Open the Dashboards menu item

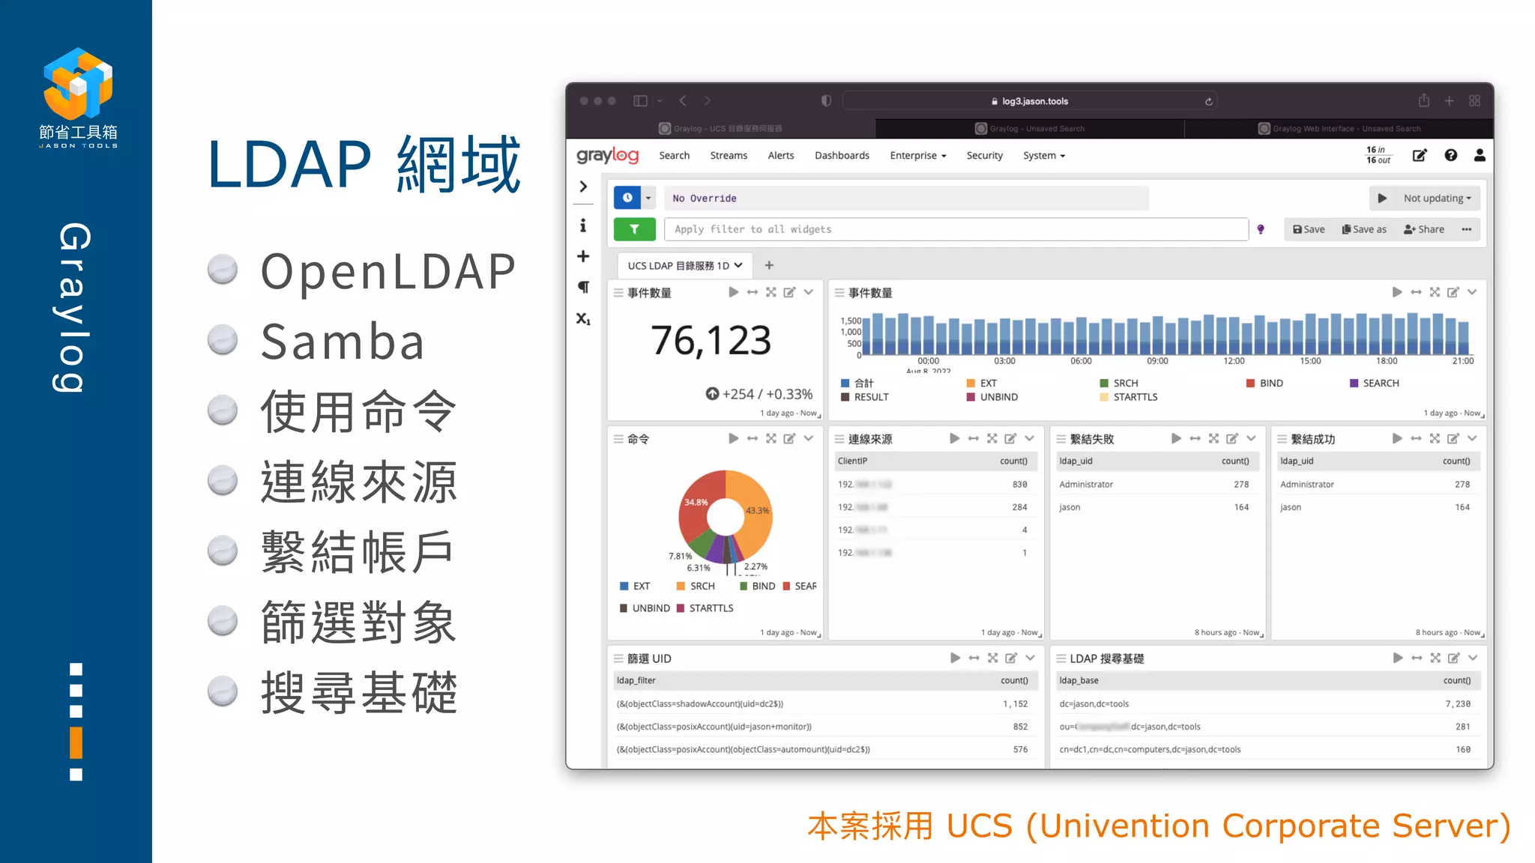[842, 155]
